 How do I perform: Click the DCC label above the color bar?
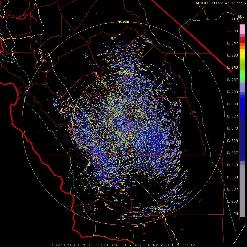pyautogui.click(x=241, y=16)
